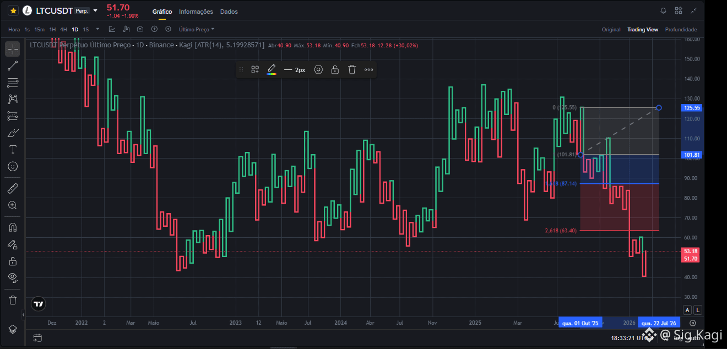The width and height of the screenshot is (727, 349).
Task: Toggle auto scale with A button
Action: click(687, 310)
